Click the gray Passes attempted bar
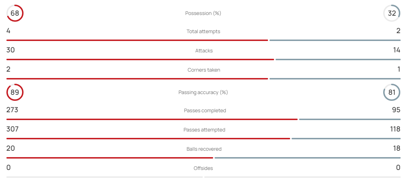 pyautogui.click(x=346, y=139)
